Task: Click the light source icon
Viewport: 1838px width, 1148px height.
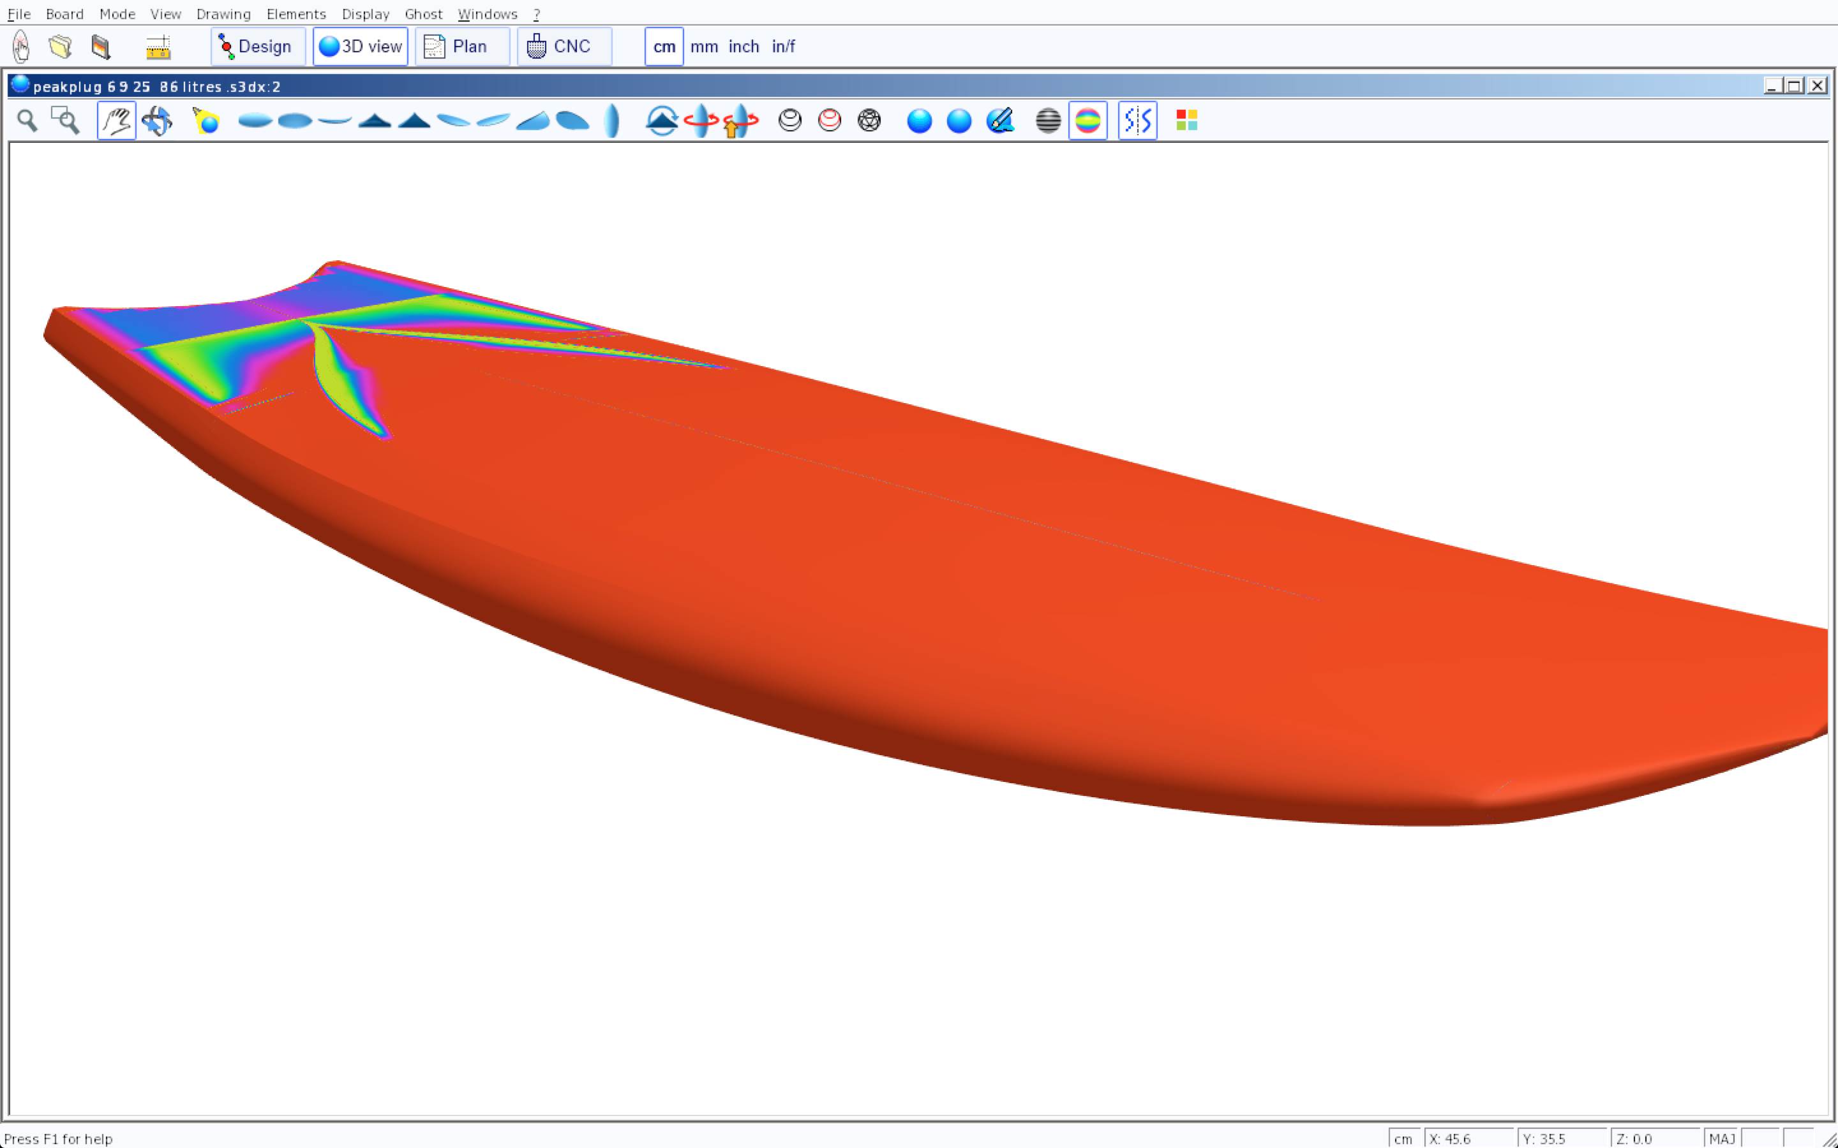Action: [206, 121]
